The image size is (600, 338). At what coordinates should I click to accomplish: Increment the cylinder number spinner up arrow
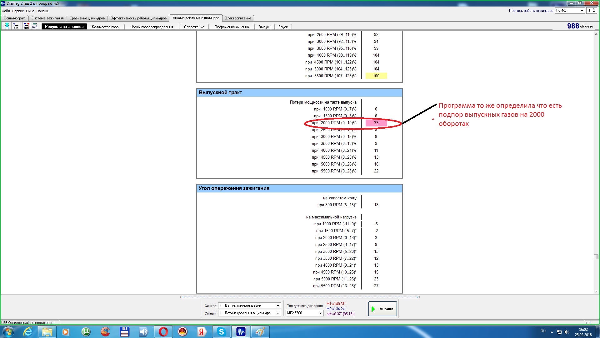[x=594, y=9]
